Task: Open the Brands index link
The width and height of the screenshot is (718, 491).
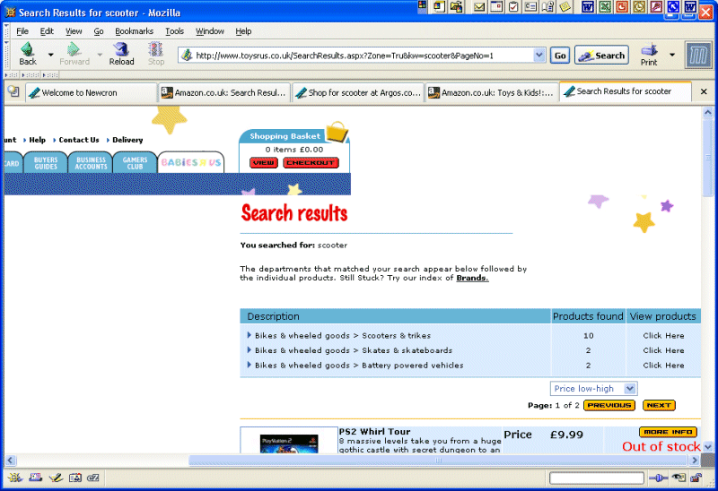Action: (472, 278)
